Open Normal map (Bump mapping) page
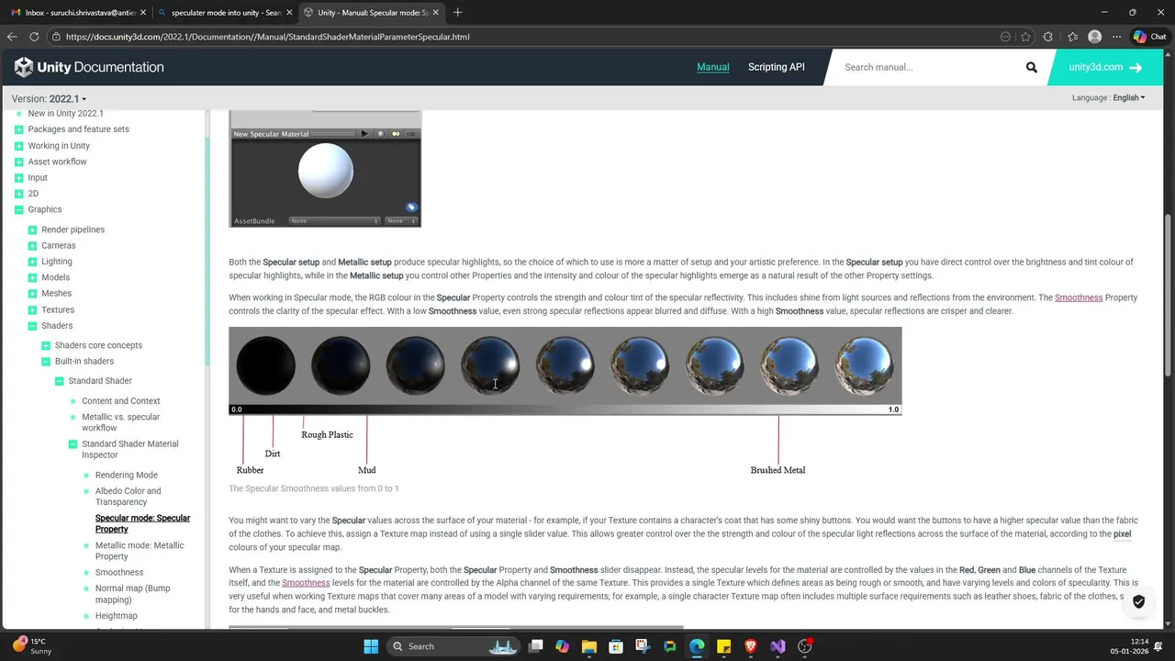 (133, 594)
